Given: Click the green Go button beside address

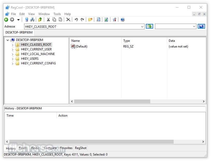Looking at the screenshot, I should pos(149,26).
